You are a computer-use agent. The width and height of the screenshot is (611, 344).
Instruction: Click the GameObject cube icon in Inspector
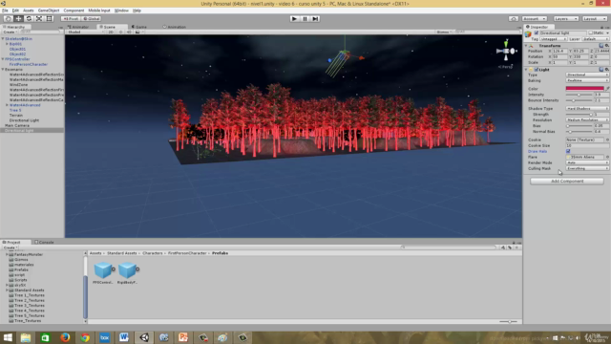(528, 34)
